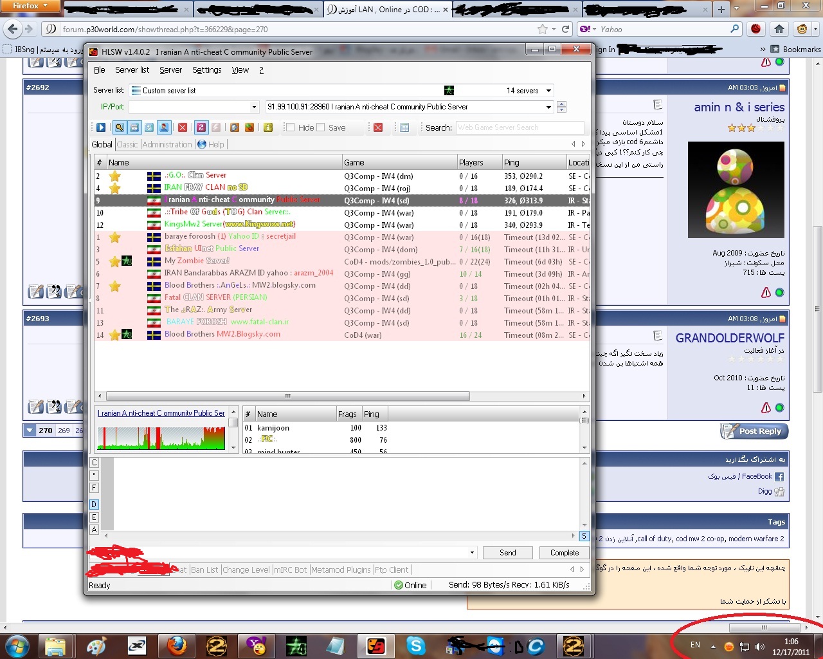Screen dimensions: 823x659
Task: Click username amin n & i series
Action: pyautogui.click(x=739, y=107)
